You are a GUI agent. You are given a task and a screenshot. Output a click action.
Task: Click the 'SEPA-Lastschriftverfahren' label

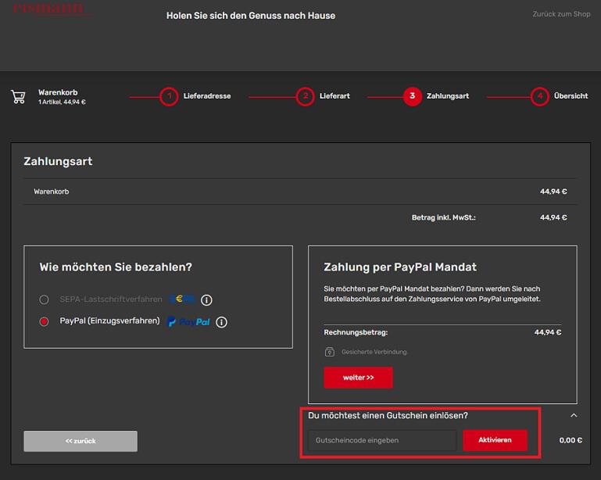point(111,299)
